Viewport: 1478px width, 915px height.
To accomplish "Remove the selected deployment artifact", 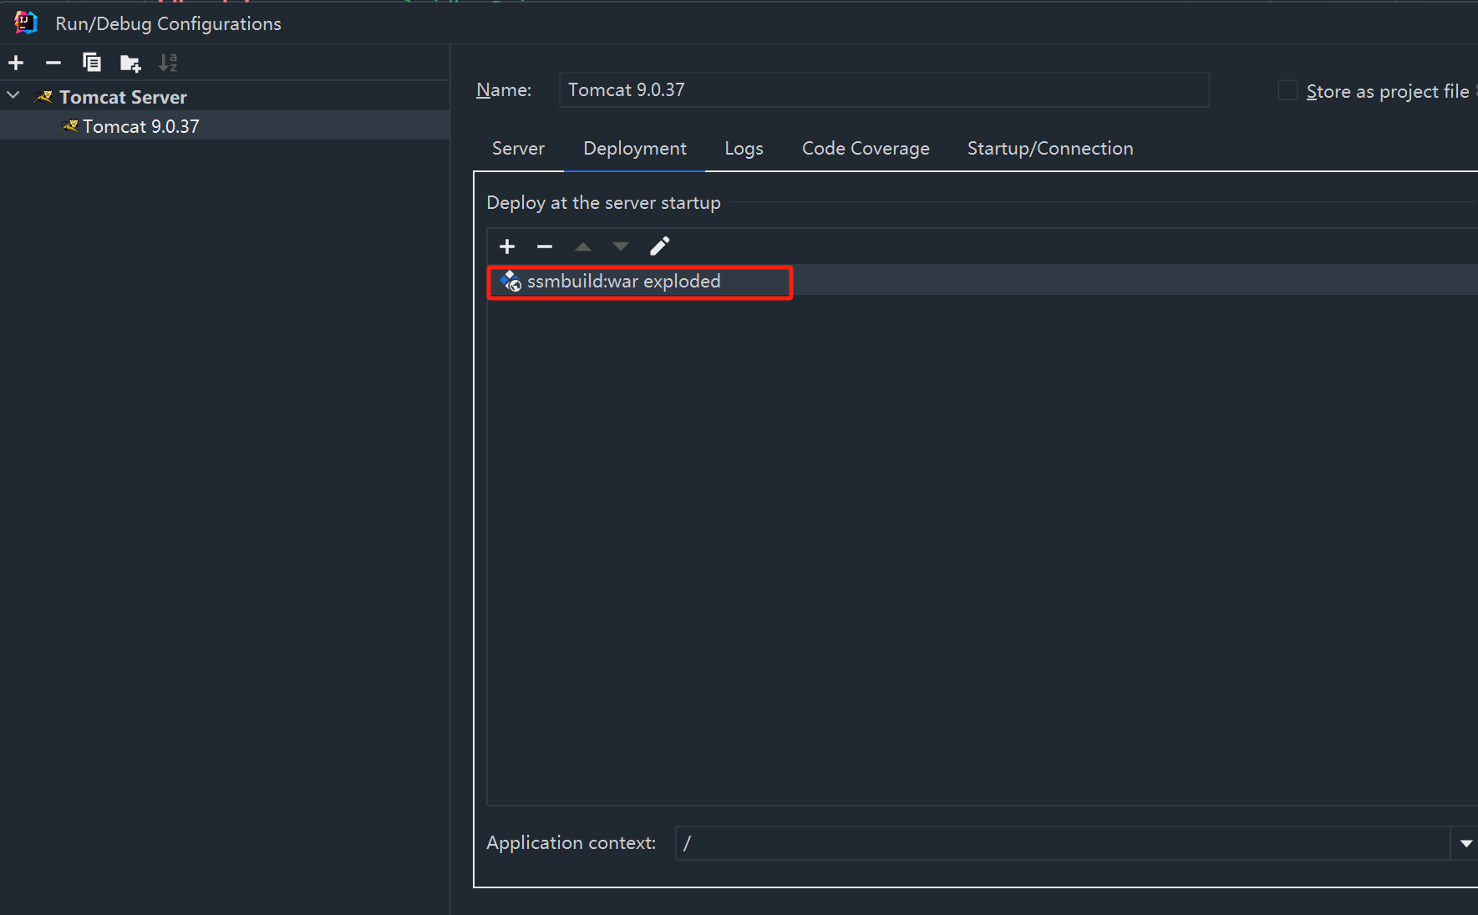I will coord(545,247).
